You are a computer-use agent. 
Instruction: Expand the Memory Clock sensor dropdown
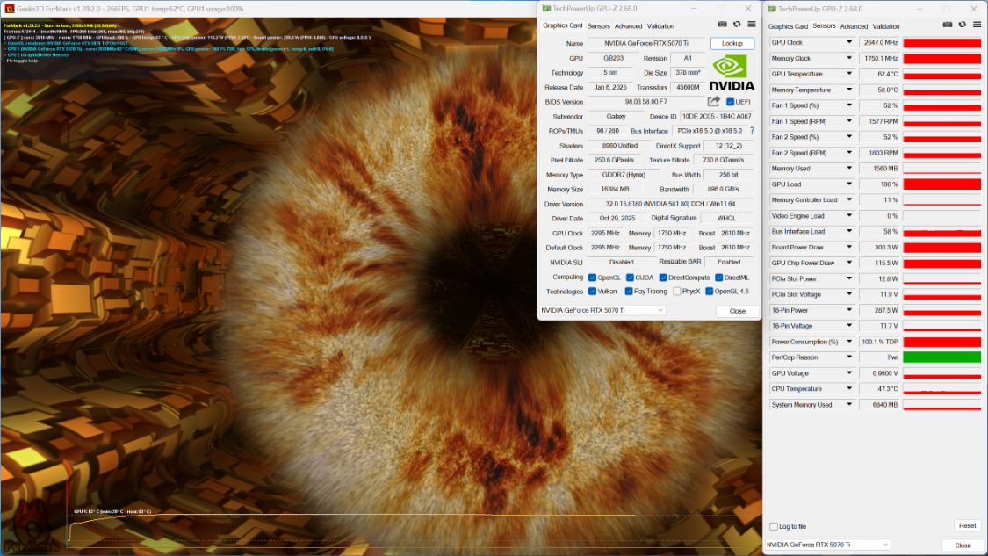[x=848, y=58]
